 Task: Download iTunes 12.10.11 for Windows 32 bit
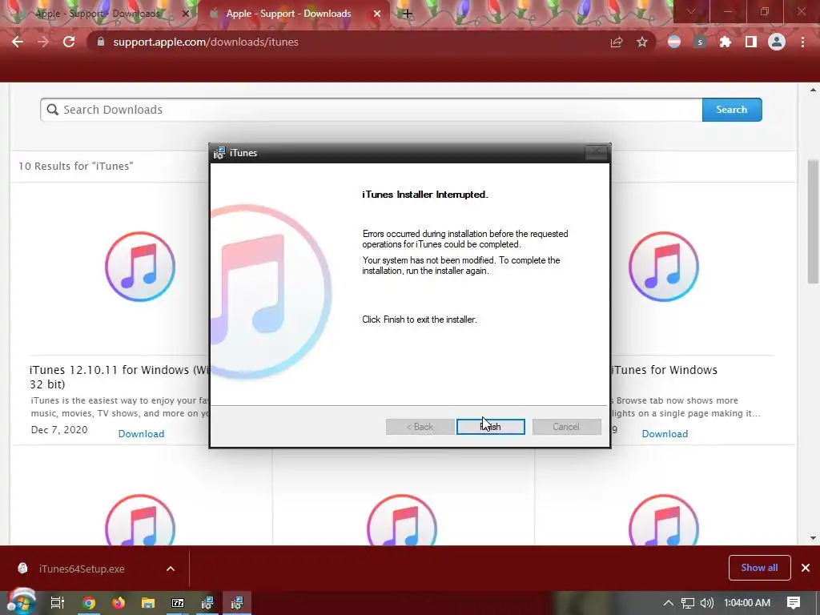[x=141, y=433]
